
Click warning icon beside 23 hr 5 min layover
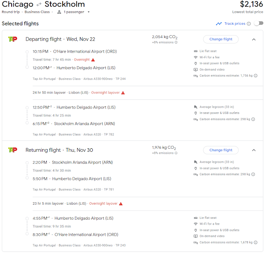[x=121, y=204]
